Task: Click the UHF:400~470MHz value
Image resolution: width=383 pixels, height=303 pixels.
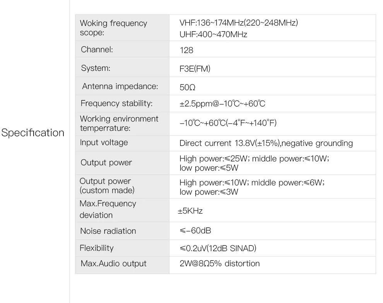Action: click(213, 34)
